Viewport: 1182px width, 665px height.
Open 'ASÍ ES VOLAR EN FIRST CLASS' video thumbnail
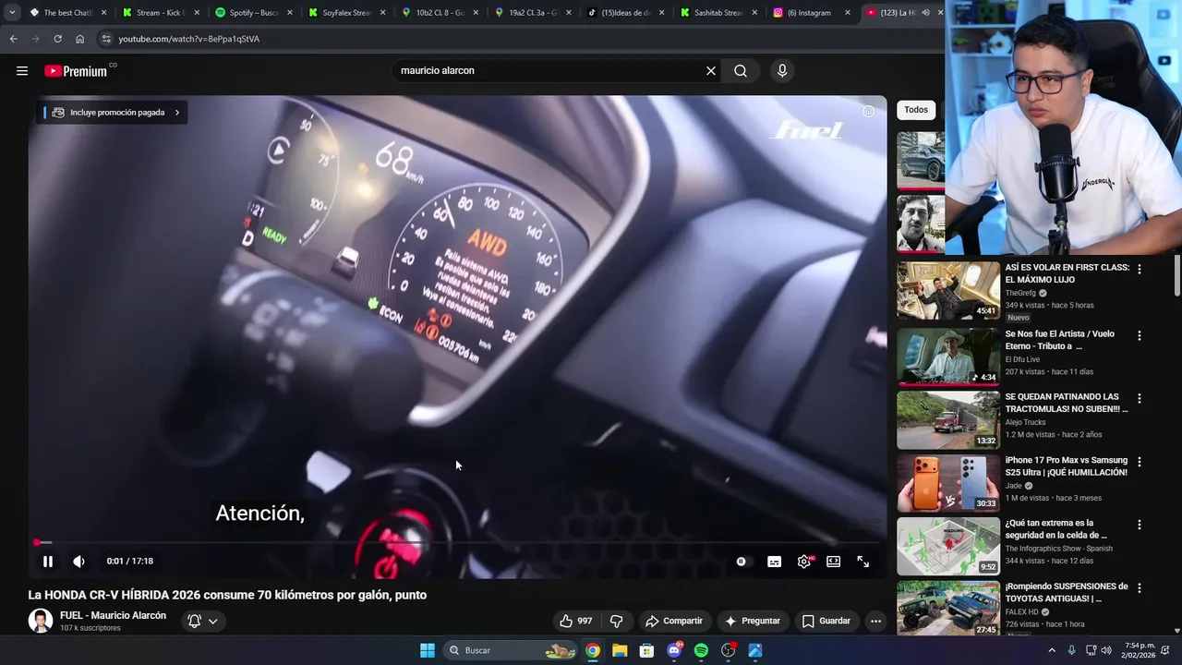(x=948, y=290)
